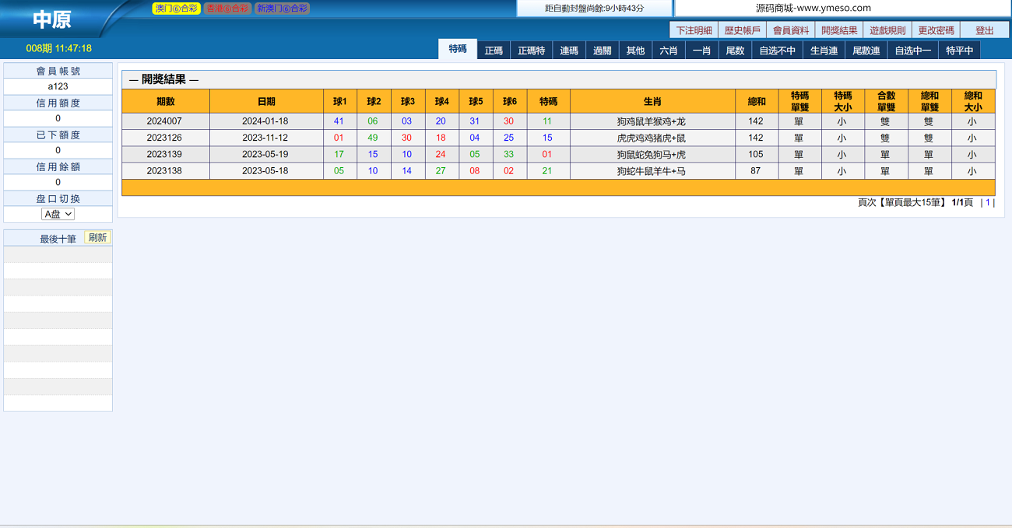Open 更改密碼 change password
This screenshot has height=528, width=1012.
coord(936,30)
